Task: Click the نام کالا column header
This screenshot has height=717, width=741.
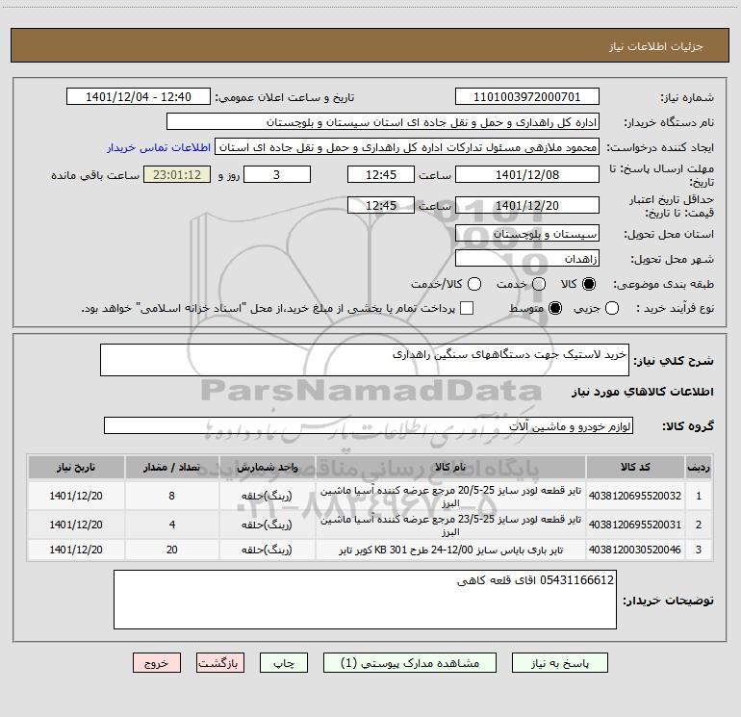Action: click(x=450, y=468)
